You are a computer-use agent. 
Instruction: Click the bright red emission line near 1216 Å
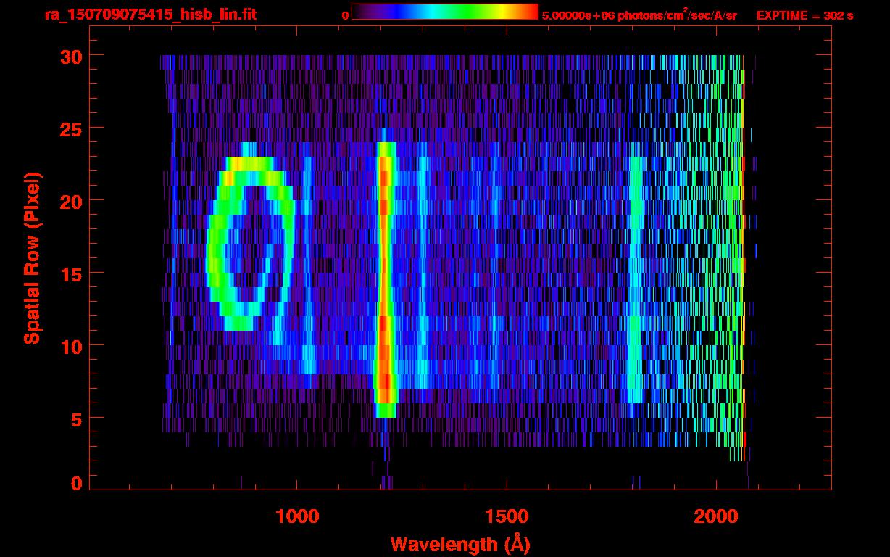pyautogui.click(x=385, y=279)
